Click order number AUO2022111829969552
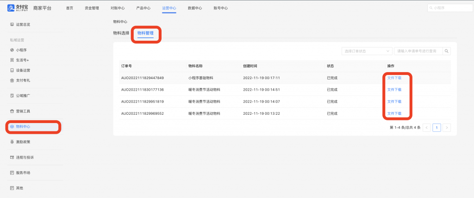This screenshot has height=198, width=474. (143, 113)
